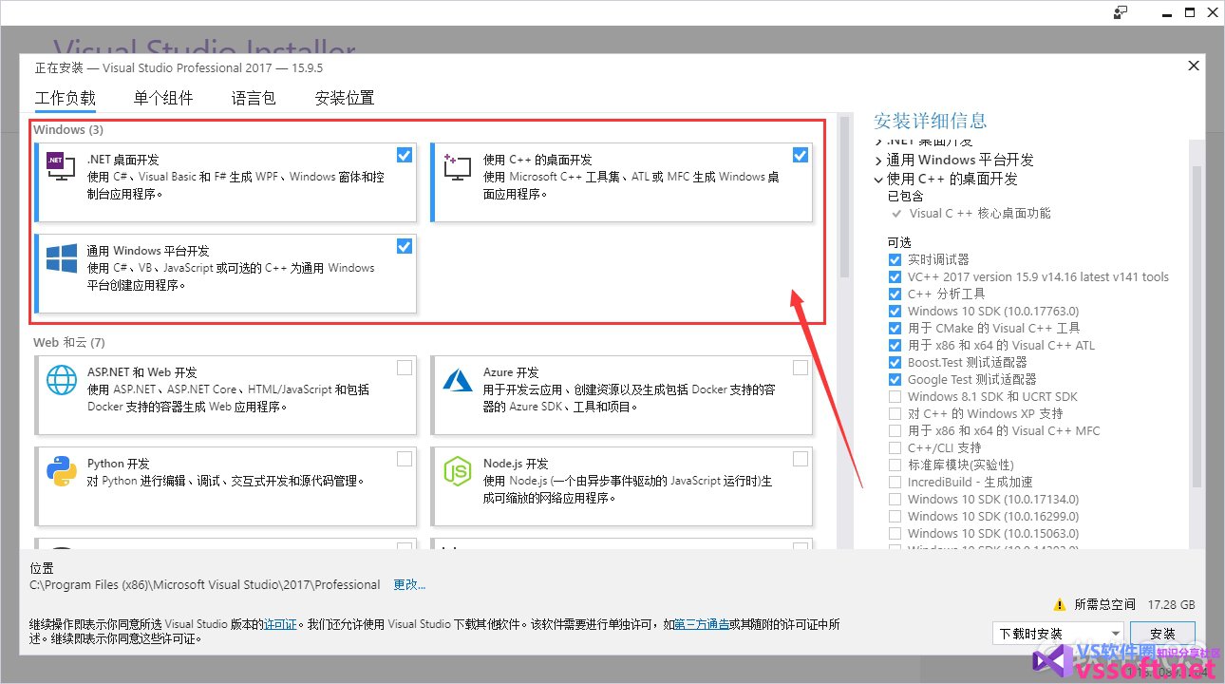Check 标准库模块(实验性) option

click(895, 465)
